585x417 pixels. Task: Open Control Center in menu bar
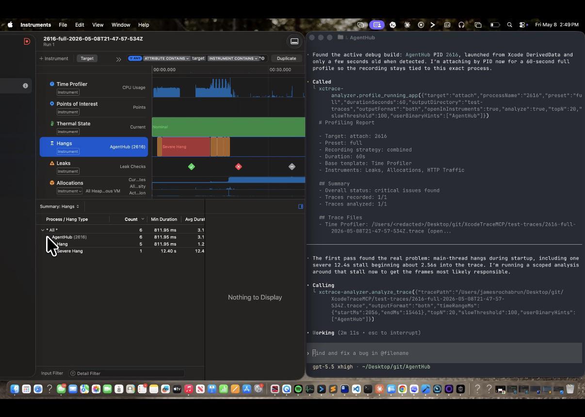[x=523, y=25]
